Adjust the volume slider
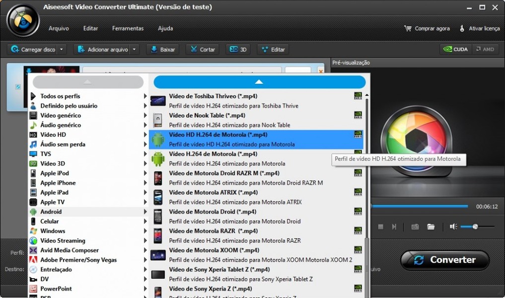This screenshot has width=505, height=298. [x=475, y=227]
